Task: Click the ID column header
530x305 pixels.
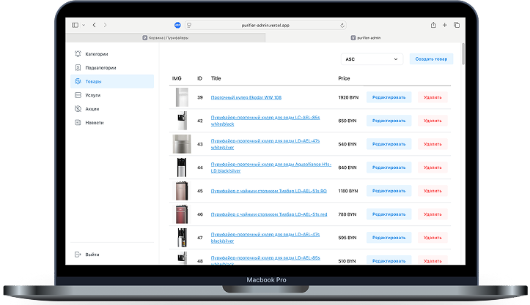Action: [200, 78]
